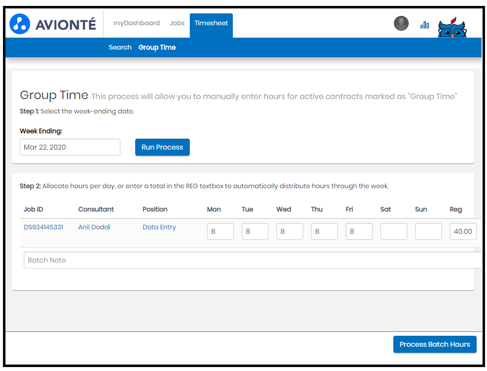
Task: Switch to the myDashboard tab
Action: click(136, 23)
